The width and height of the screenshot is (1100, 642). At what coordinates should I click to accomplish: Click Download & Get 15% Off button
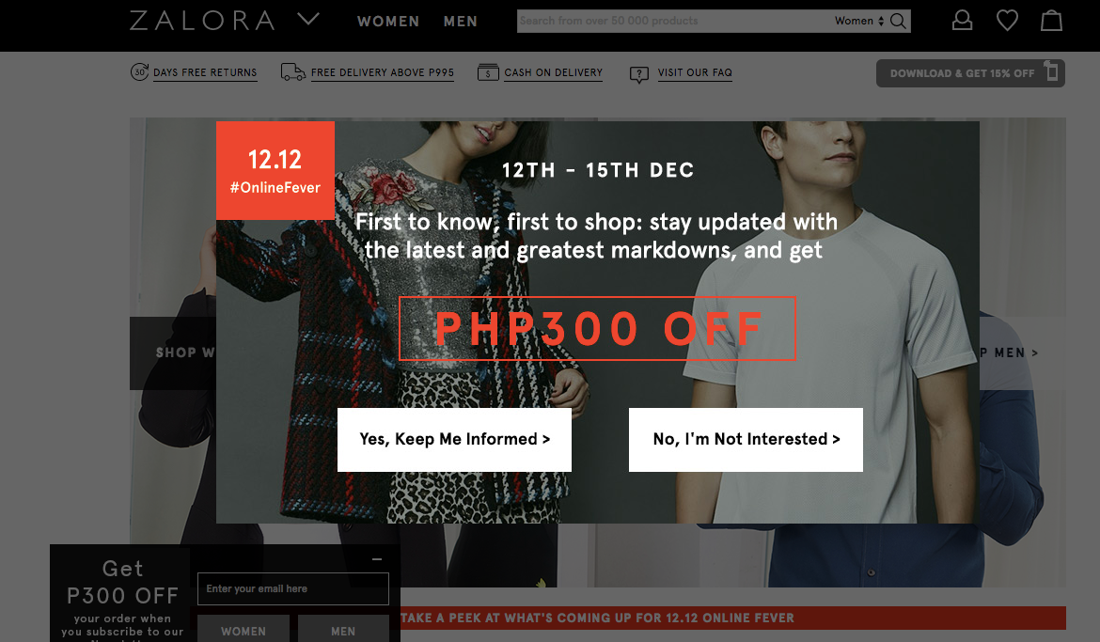(x=970, y=73)
